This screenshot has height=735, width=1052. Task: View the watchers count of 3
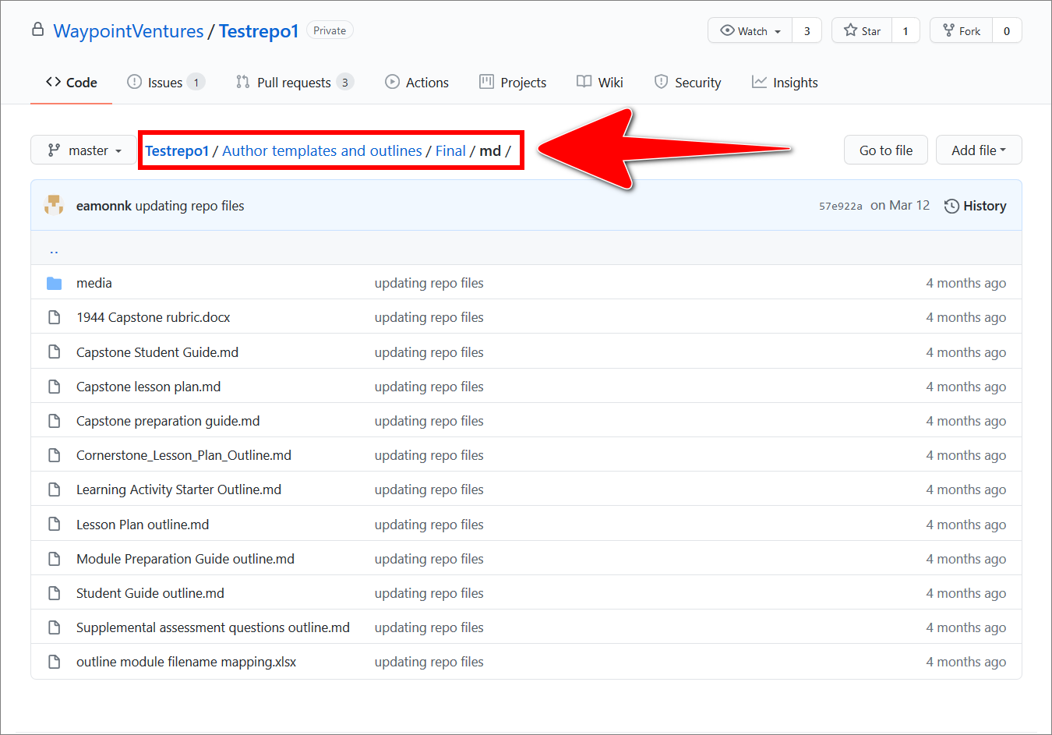(x=807, y=30)
